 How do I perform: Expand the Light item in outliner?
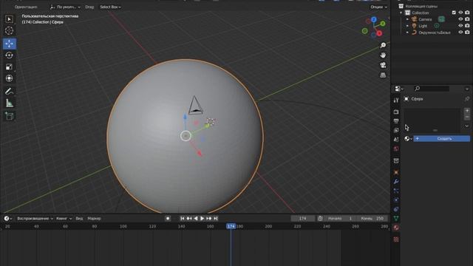pos(407,26)
